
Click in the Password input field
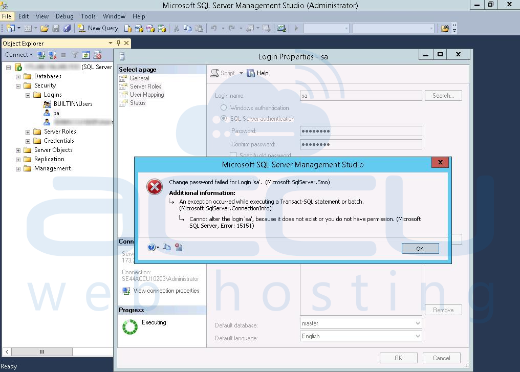361,131
